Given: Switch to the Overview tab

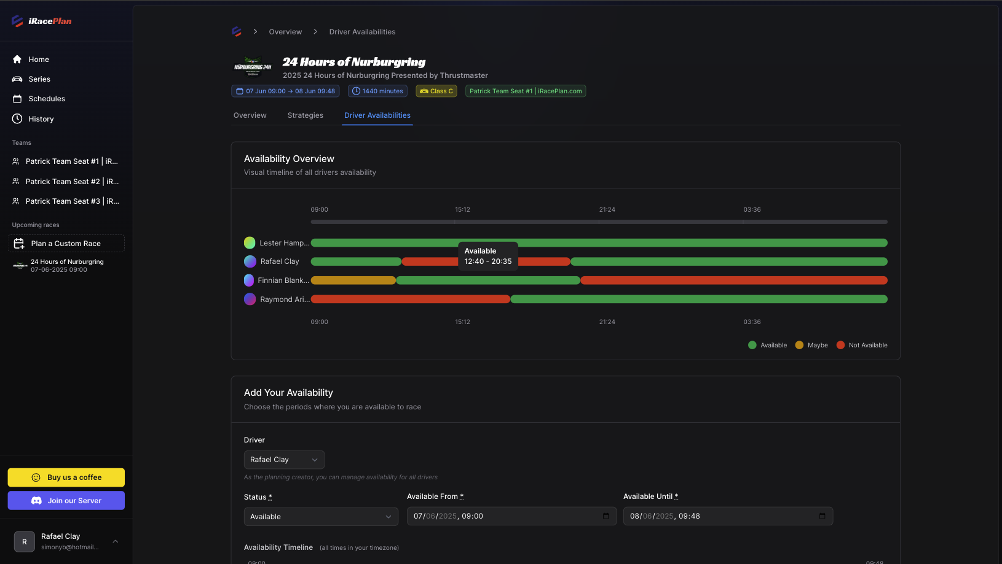Looking at the screenshot, I should pos(250,115).
